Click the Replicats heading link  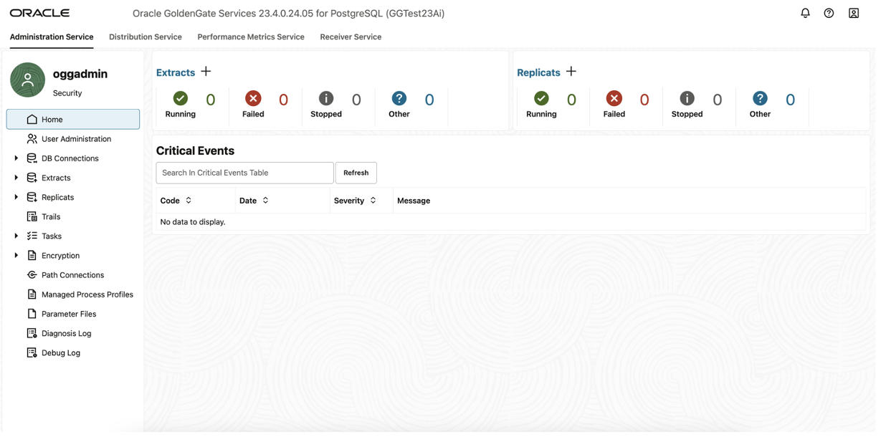coord(538,72)
